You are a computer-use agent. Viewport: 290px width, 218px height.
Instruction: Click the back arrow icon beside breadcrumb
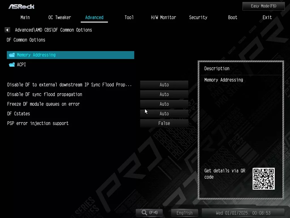point(7,30)
